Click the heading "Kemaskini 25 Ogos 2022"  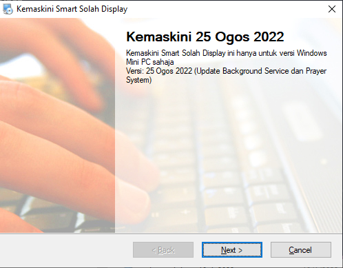pyautogui.click(x=205, y=37)
